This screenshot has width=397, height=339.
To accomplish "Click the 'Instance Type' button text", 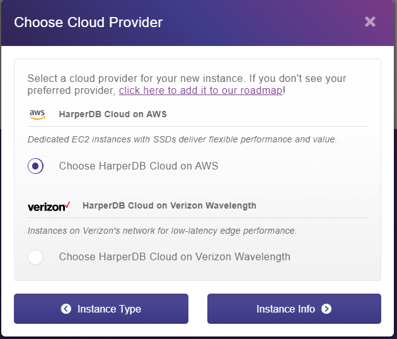I will [x=109, y=309].
